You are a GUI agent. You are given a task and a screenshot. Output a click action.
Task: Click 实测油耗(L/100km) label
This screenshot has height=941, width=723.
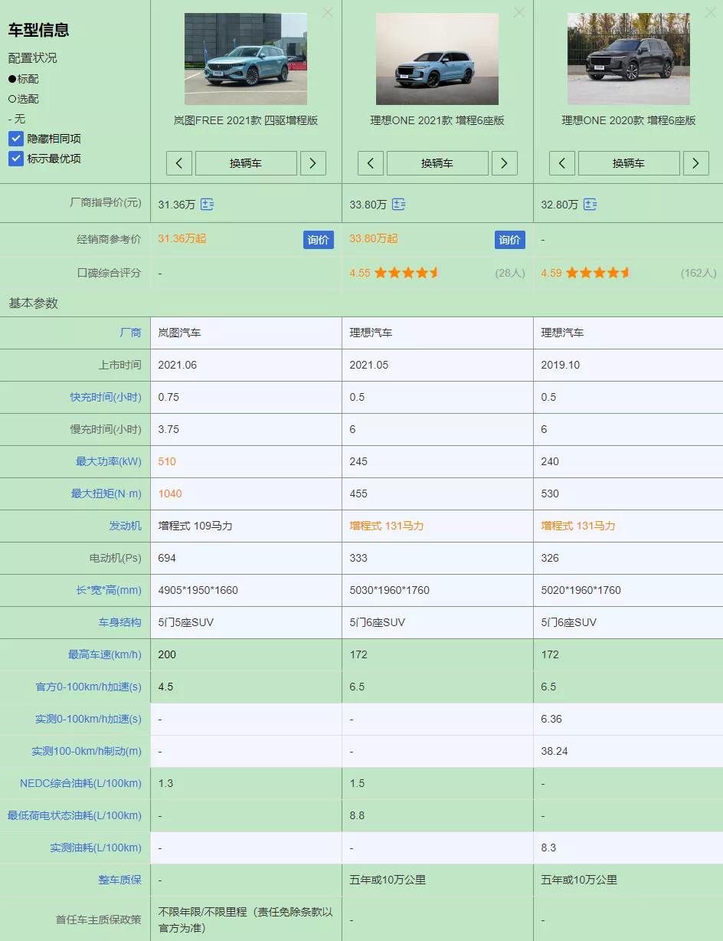pyautogui.click(x=97, y=848)
